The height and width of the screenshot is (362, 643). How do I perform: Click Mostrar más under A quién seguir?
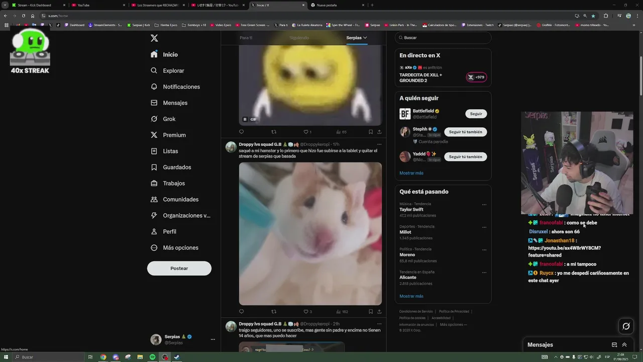tap(411, 173)
